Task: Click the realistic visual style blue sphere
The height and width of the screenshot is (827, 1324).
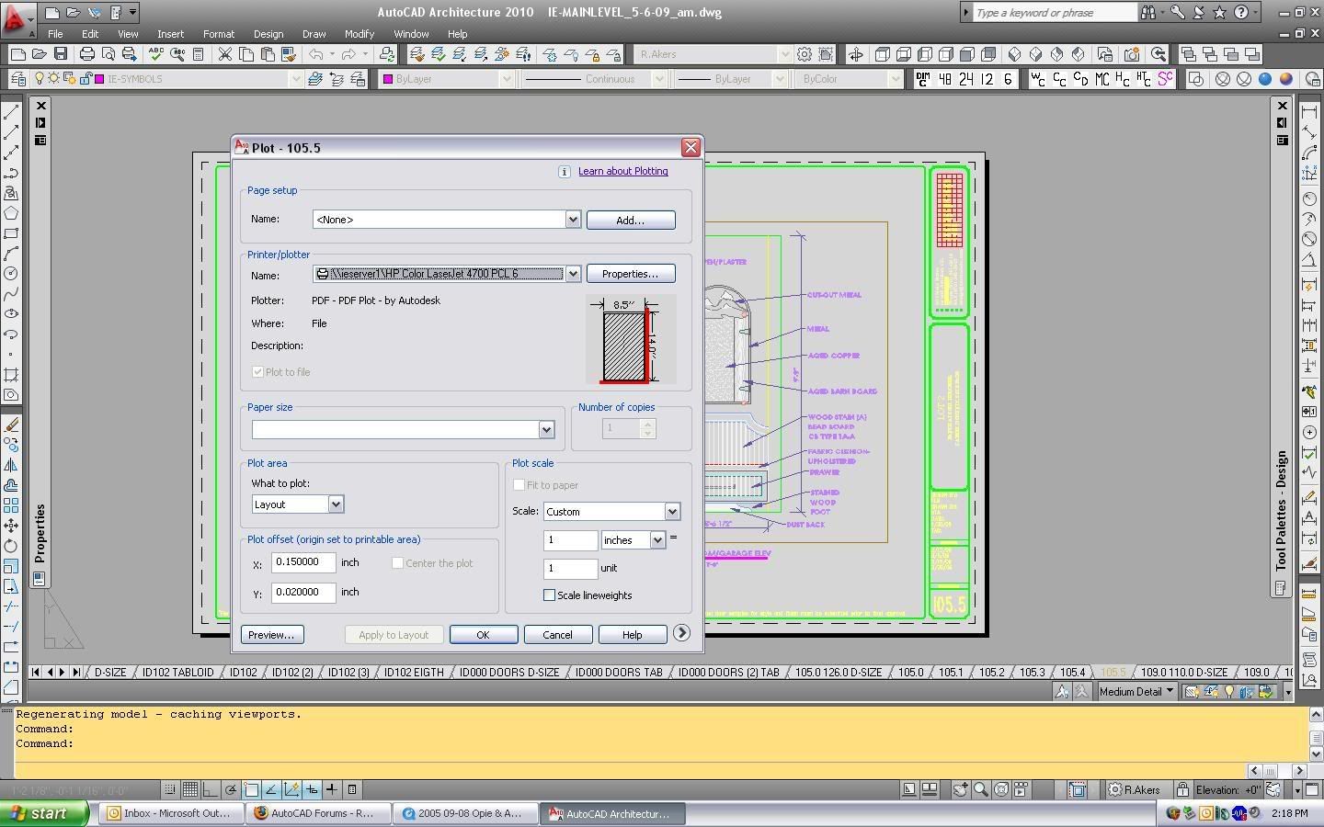Action: [1265, 79]
